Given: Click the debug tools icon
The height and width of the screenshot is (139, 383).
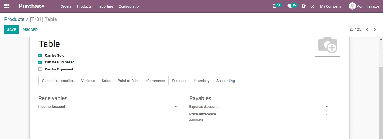Looking at the screenshot, I should (x=312, y=6).
